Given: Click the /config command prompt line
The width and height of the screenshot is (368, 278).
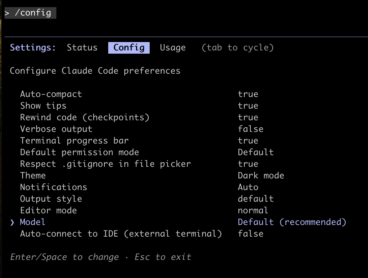Looking at the screenshot, I should 30,13.
